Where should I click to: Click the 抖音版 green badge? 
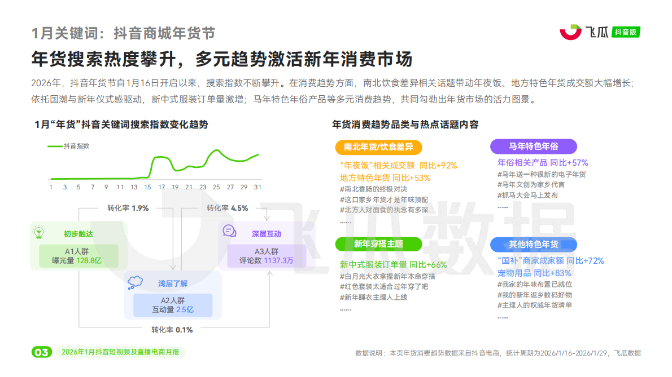(625, 32)
